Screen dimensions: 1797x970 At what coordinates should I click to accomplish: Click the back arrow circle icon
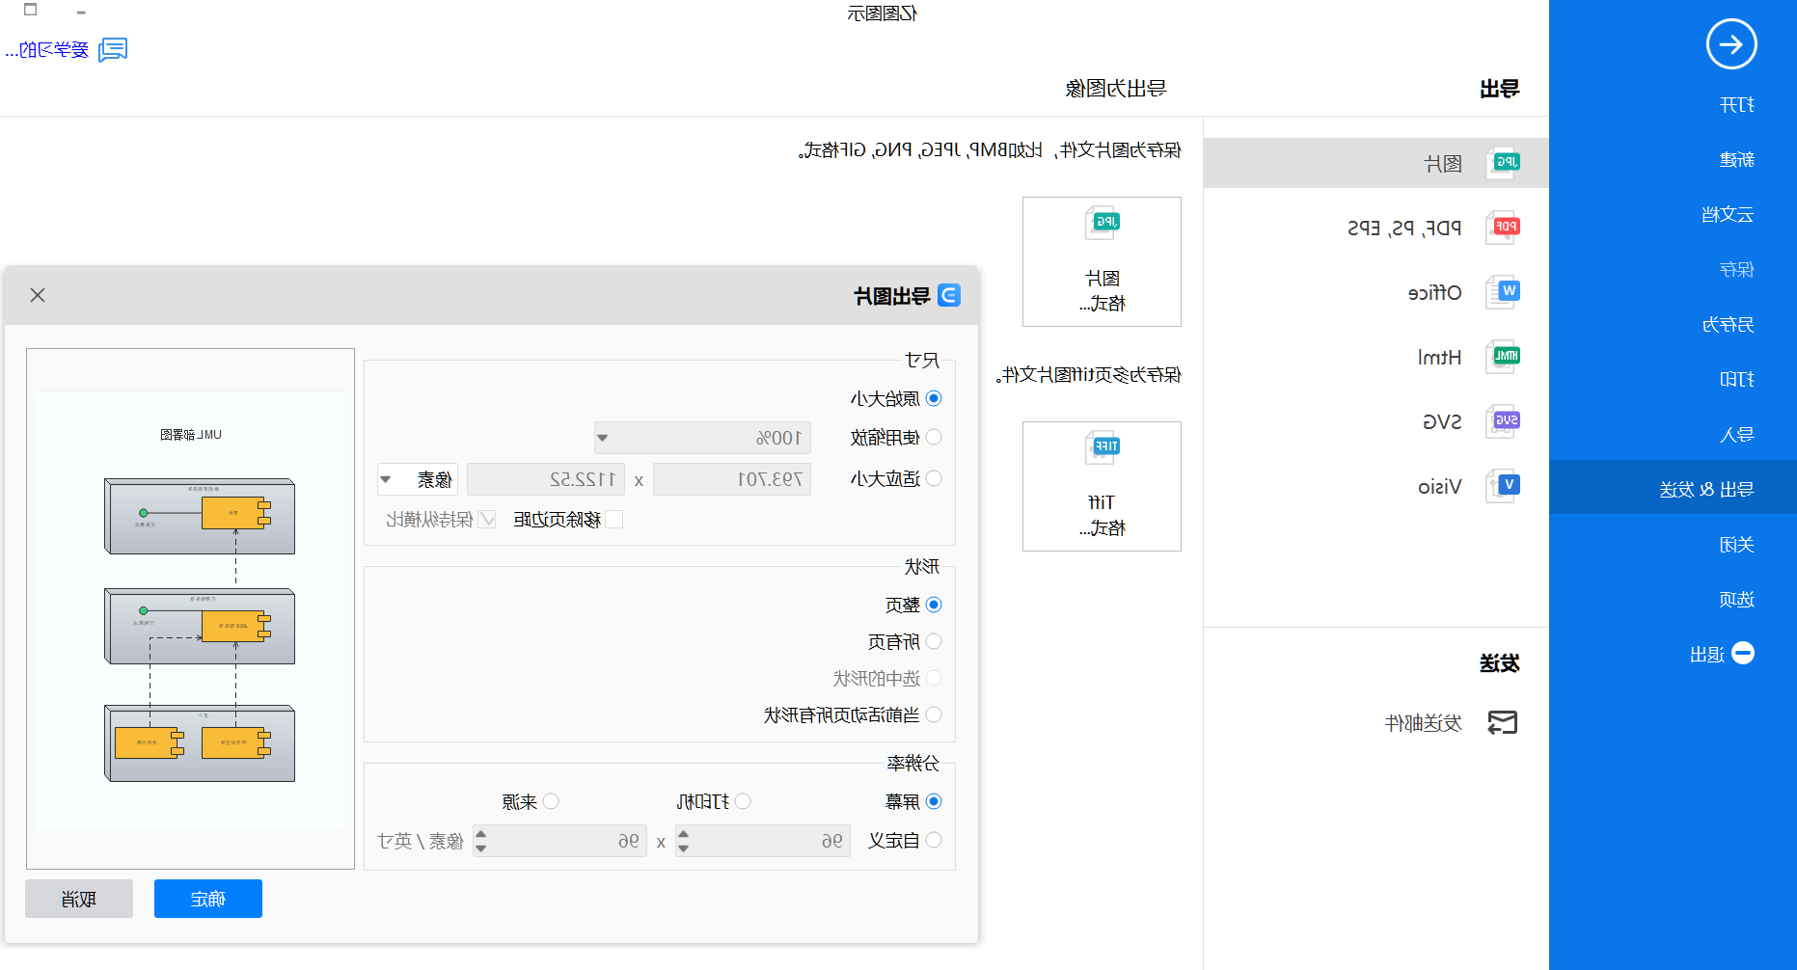click(x=1731, y=44)
